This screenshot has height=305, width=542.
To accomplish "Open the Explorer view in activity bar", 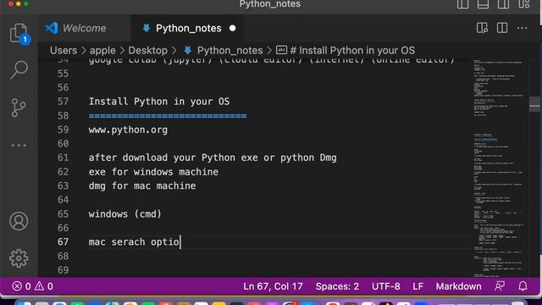I will tap(19, 33).
